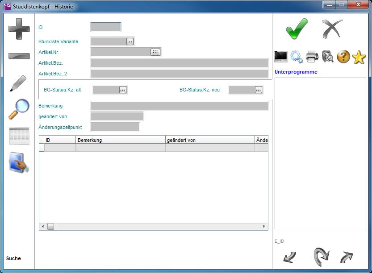Open BG-Status.Kz. alt lookup button
Viewport: 372px width, 273px height.
[x=122, y=90]
